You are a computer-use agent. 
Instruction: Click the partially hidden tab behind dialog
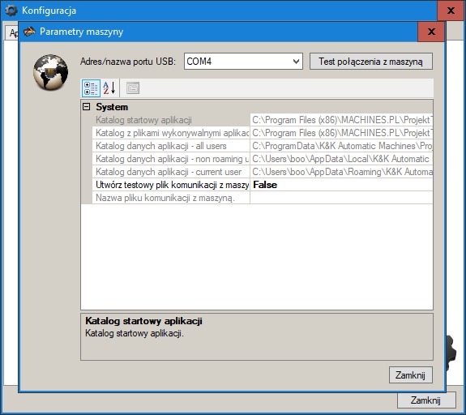pyautogui.click(x=12, y=32)
